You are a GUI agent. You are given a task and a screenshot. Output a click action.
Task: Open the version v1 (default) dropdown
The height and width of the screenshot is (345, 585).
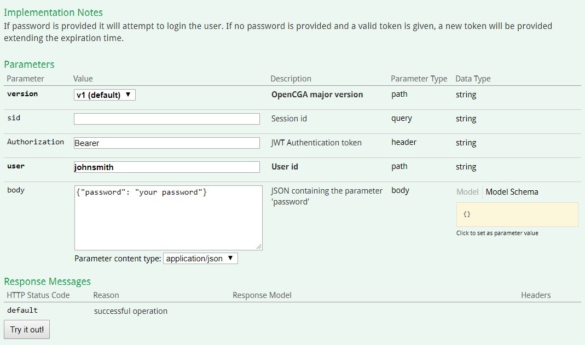coord(105,95)
